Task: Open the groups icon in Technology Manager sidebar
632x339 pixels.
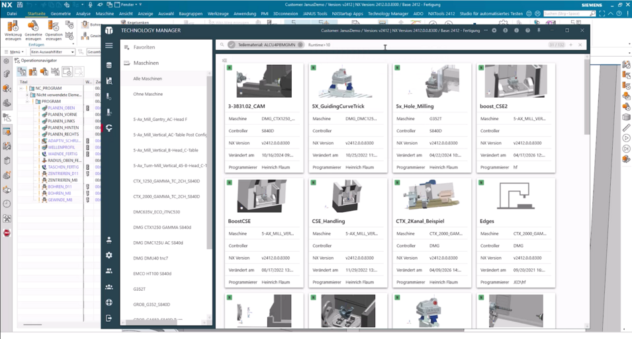Action: (x=109, y=287)
